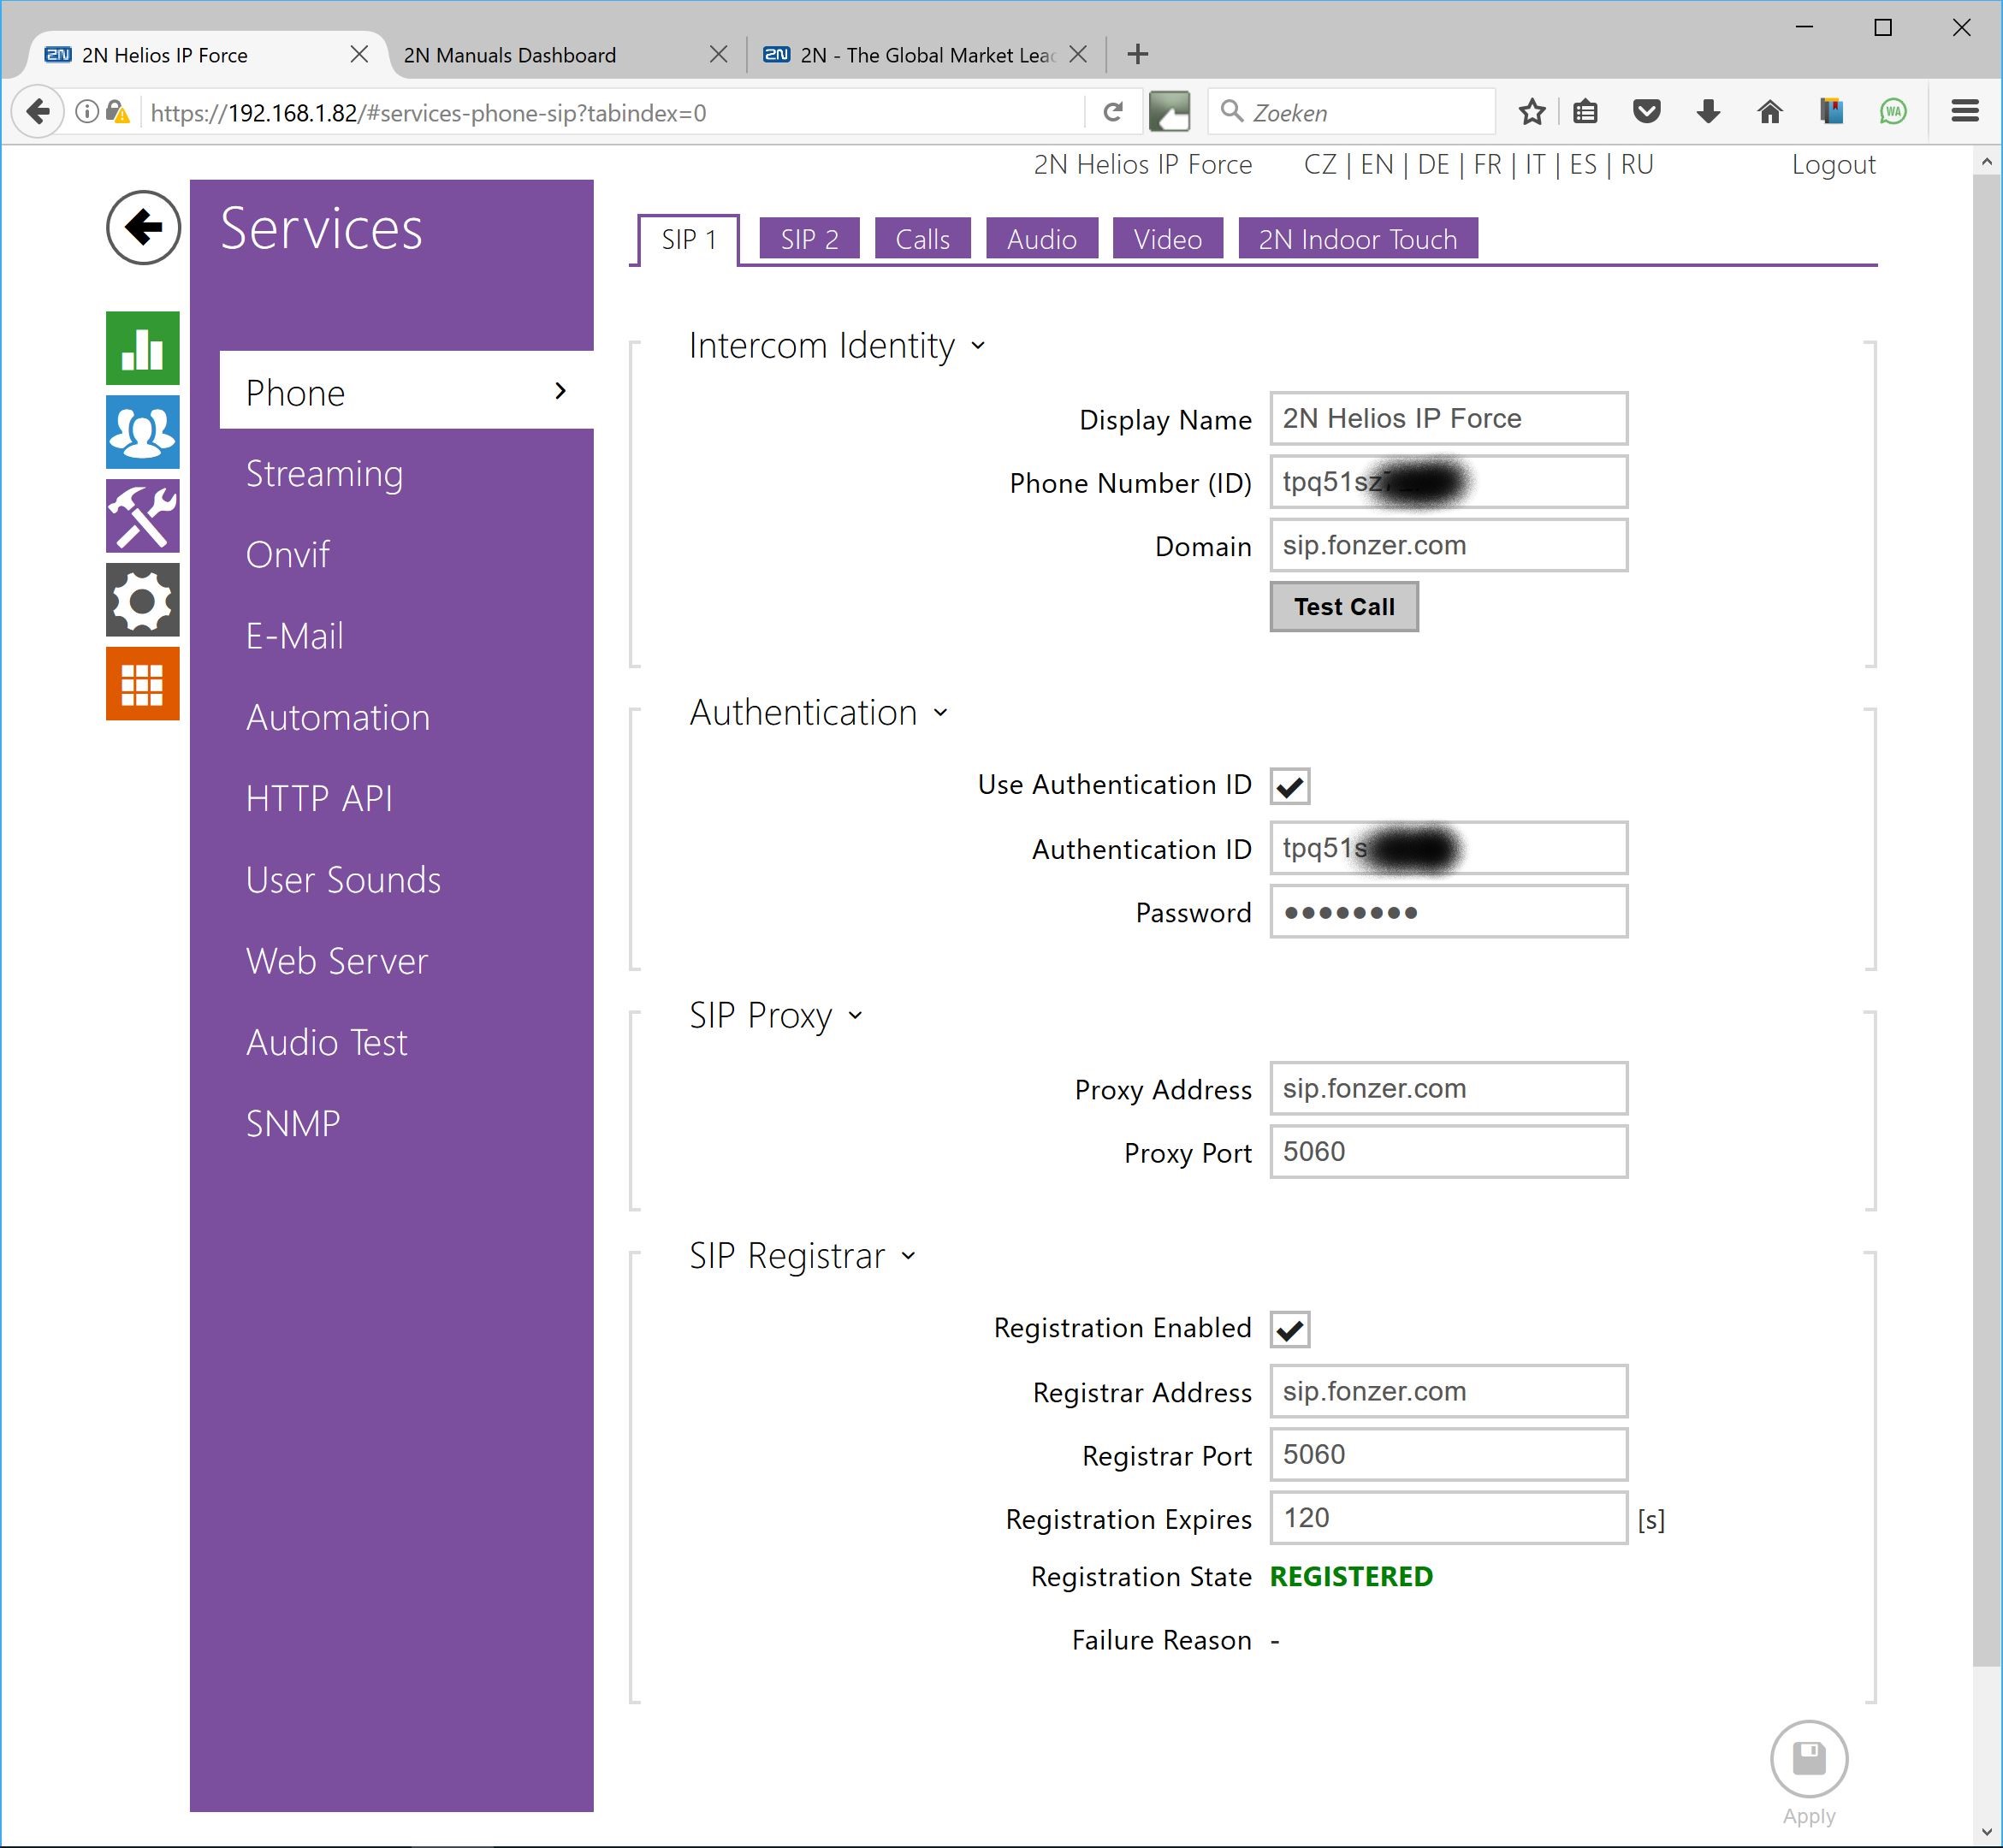Open Audio Test in the Services menu
2003x1848 pixels.
[327, 1042]
